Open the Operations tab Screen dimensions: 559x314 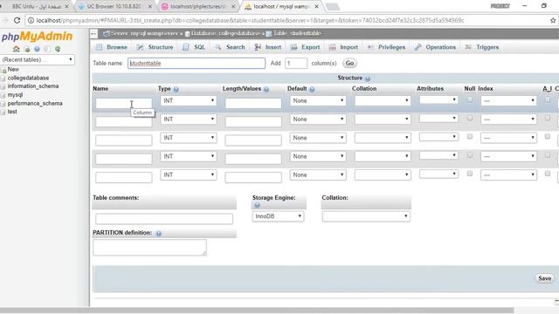435,47
